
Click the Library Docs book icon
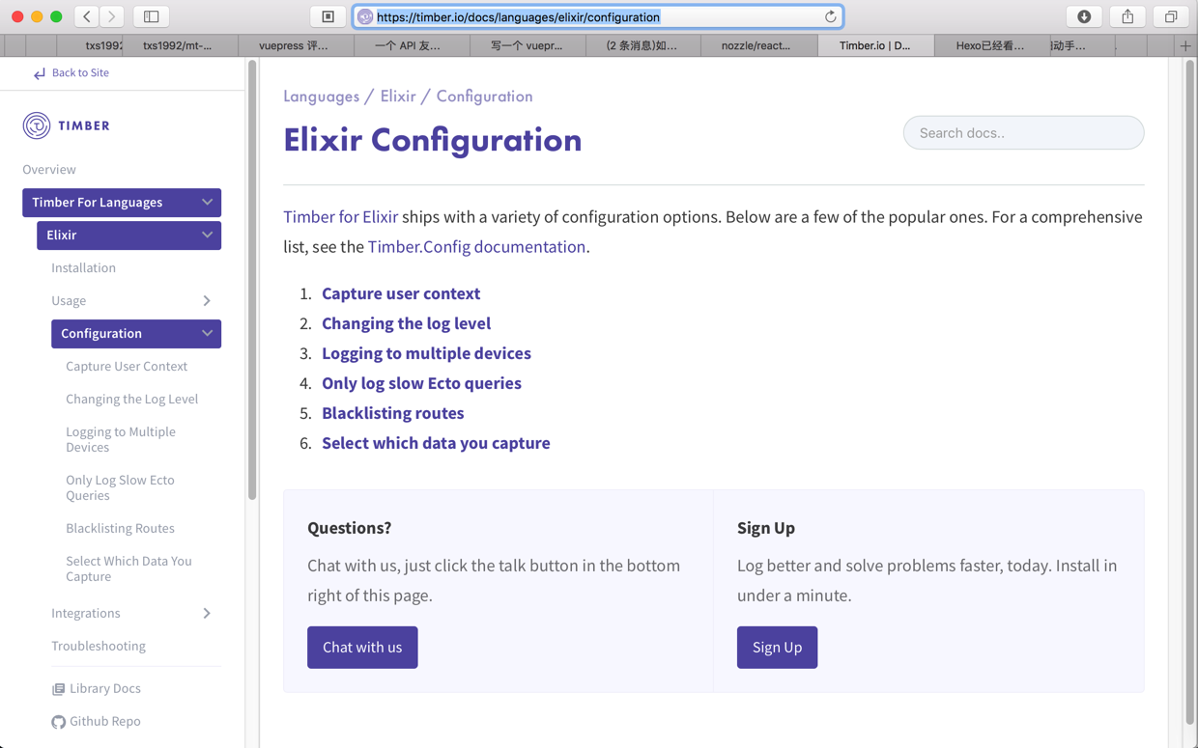coord(58,689)
